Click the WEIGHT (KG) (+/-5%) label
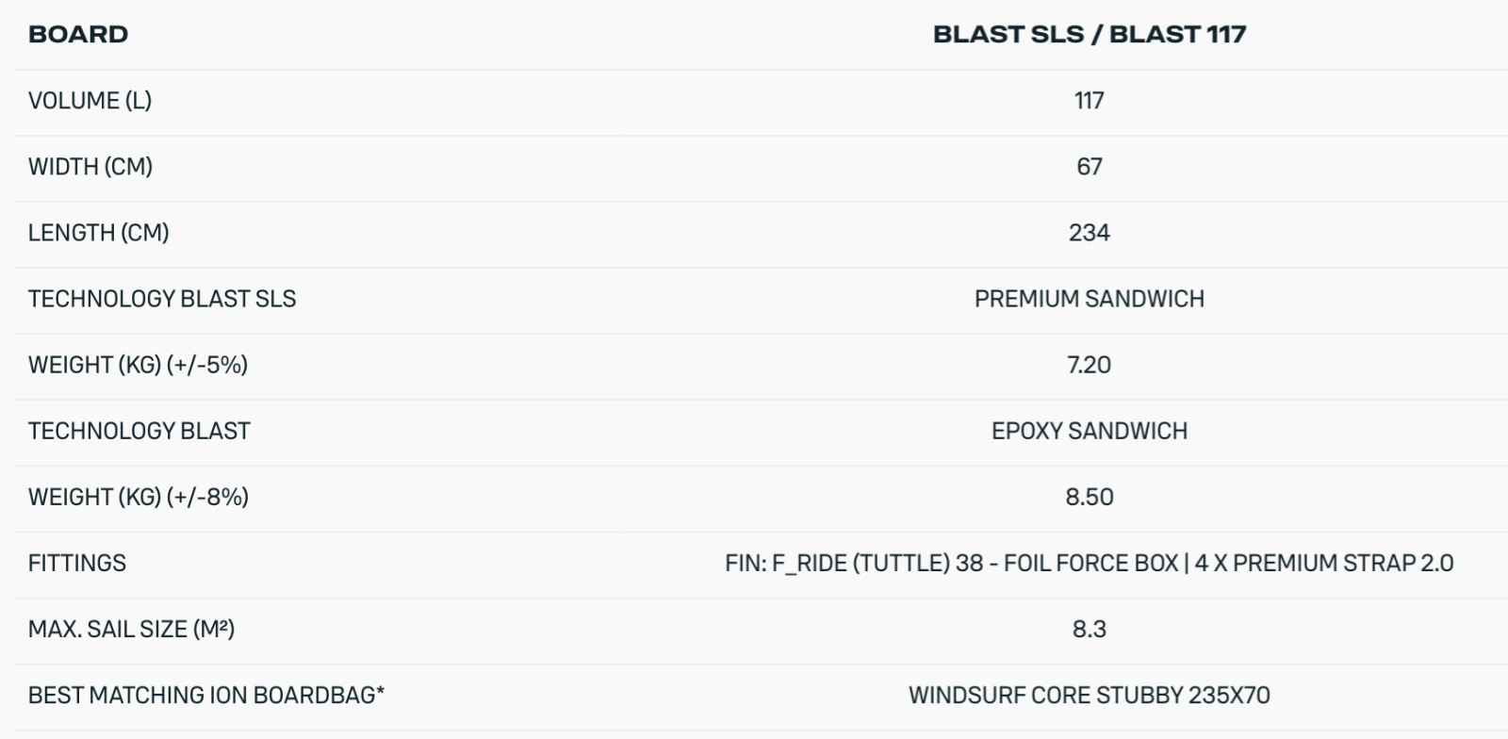The width and height of the screenshot is (1508, 739). click(138, 365)
